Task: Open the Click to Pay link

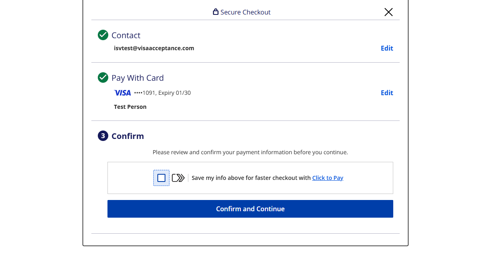Action: coord(328,178)
